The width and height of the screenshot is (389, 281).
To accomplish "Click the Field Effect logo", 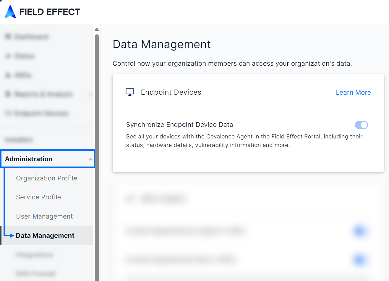I will click(x=42, y=12).
